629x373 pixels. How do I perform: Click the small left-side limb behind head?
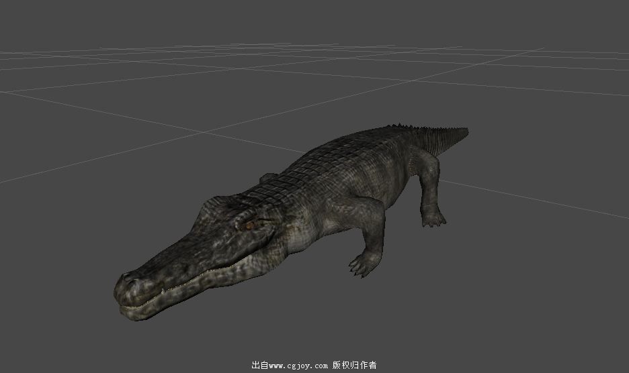pos(269,178)
